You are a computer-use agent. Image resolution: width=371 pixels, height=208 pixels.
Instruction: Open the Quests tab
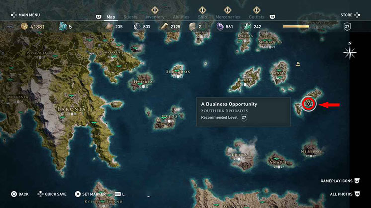[130, 17]
